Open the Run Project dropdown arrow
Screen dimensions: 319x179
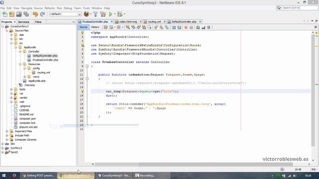click(x=115, y=14)
